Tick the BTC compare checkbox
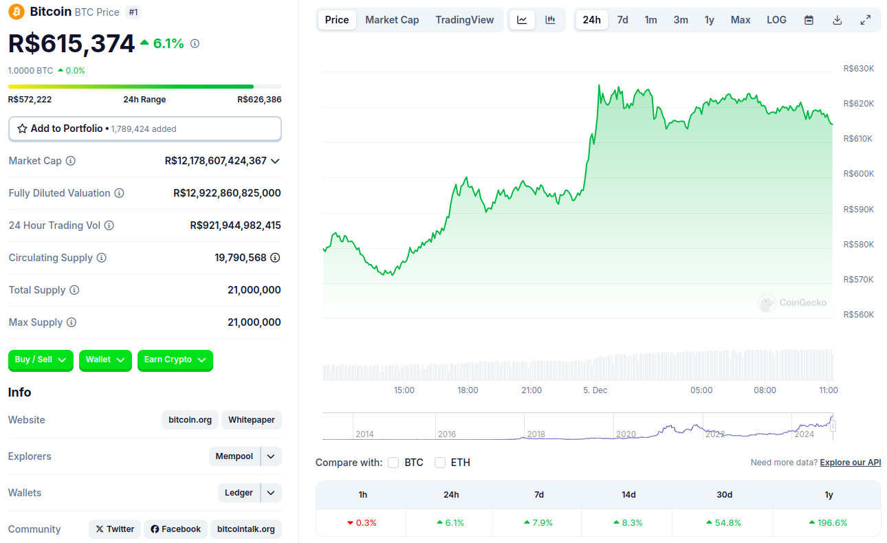This screenshot has width=887, height=543. (x=393, y=463)
